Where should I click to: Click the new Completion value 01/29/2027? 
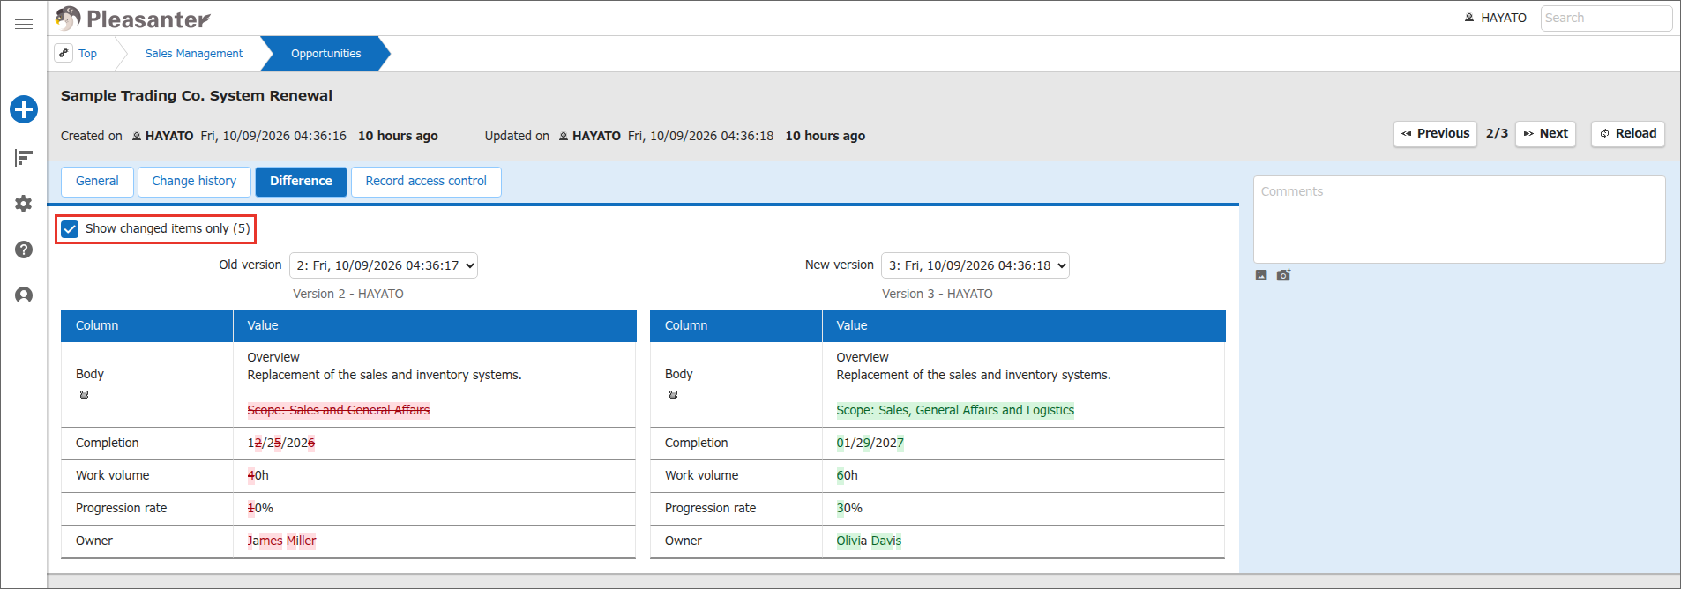(870, 443)
